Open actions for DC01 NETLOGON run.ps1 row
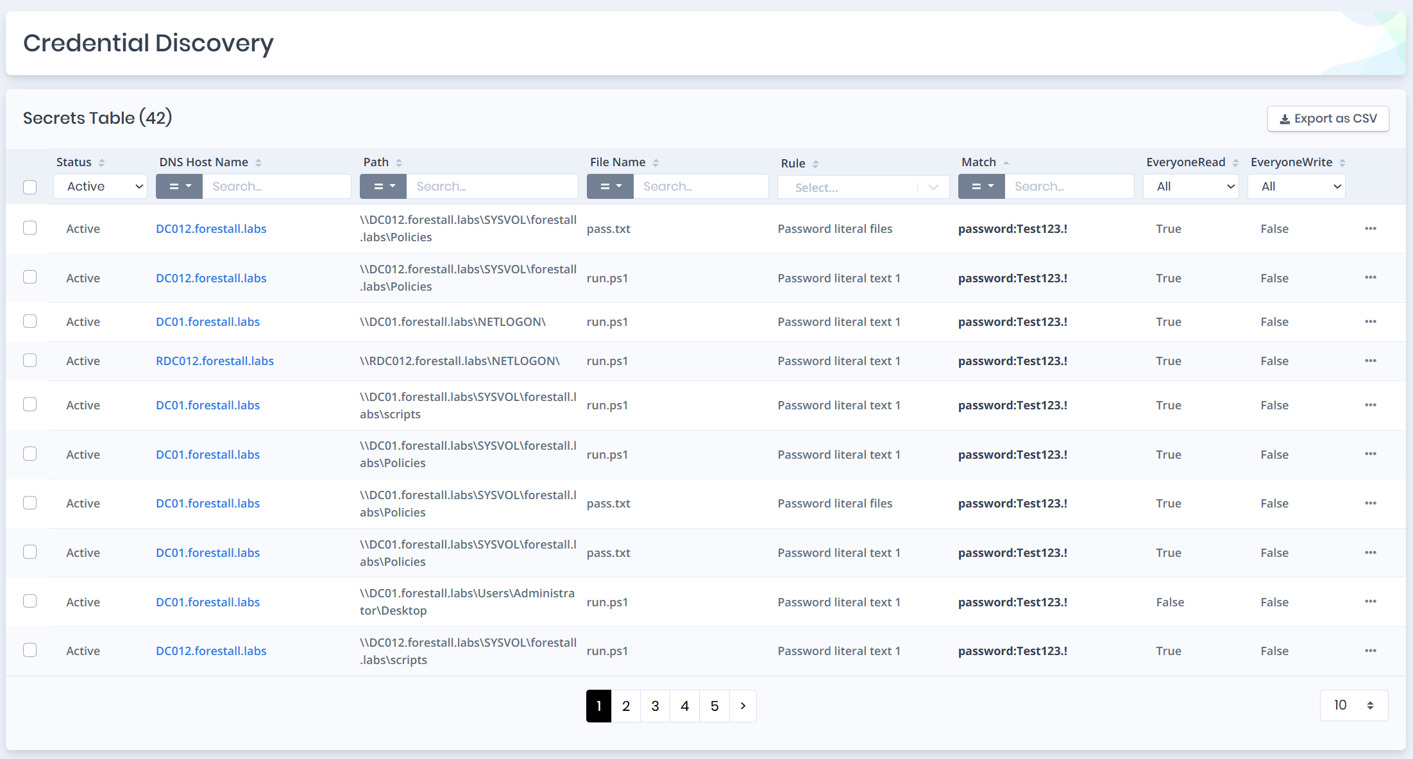1413x759 pixels. (1371, 321)
